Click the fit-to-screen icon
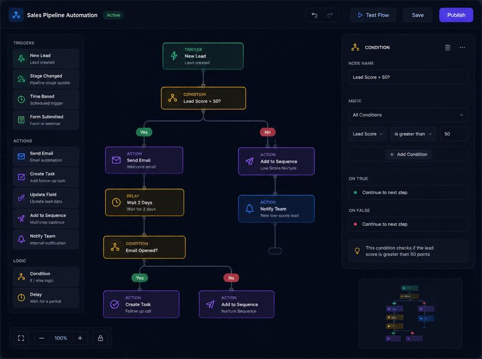This screenshot has height=359, width=482. pyautogui.click(x=21, y=338)
